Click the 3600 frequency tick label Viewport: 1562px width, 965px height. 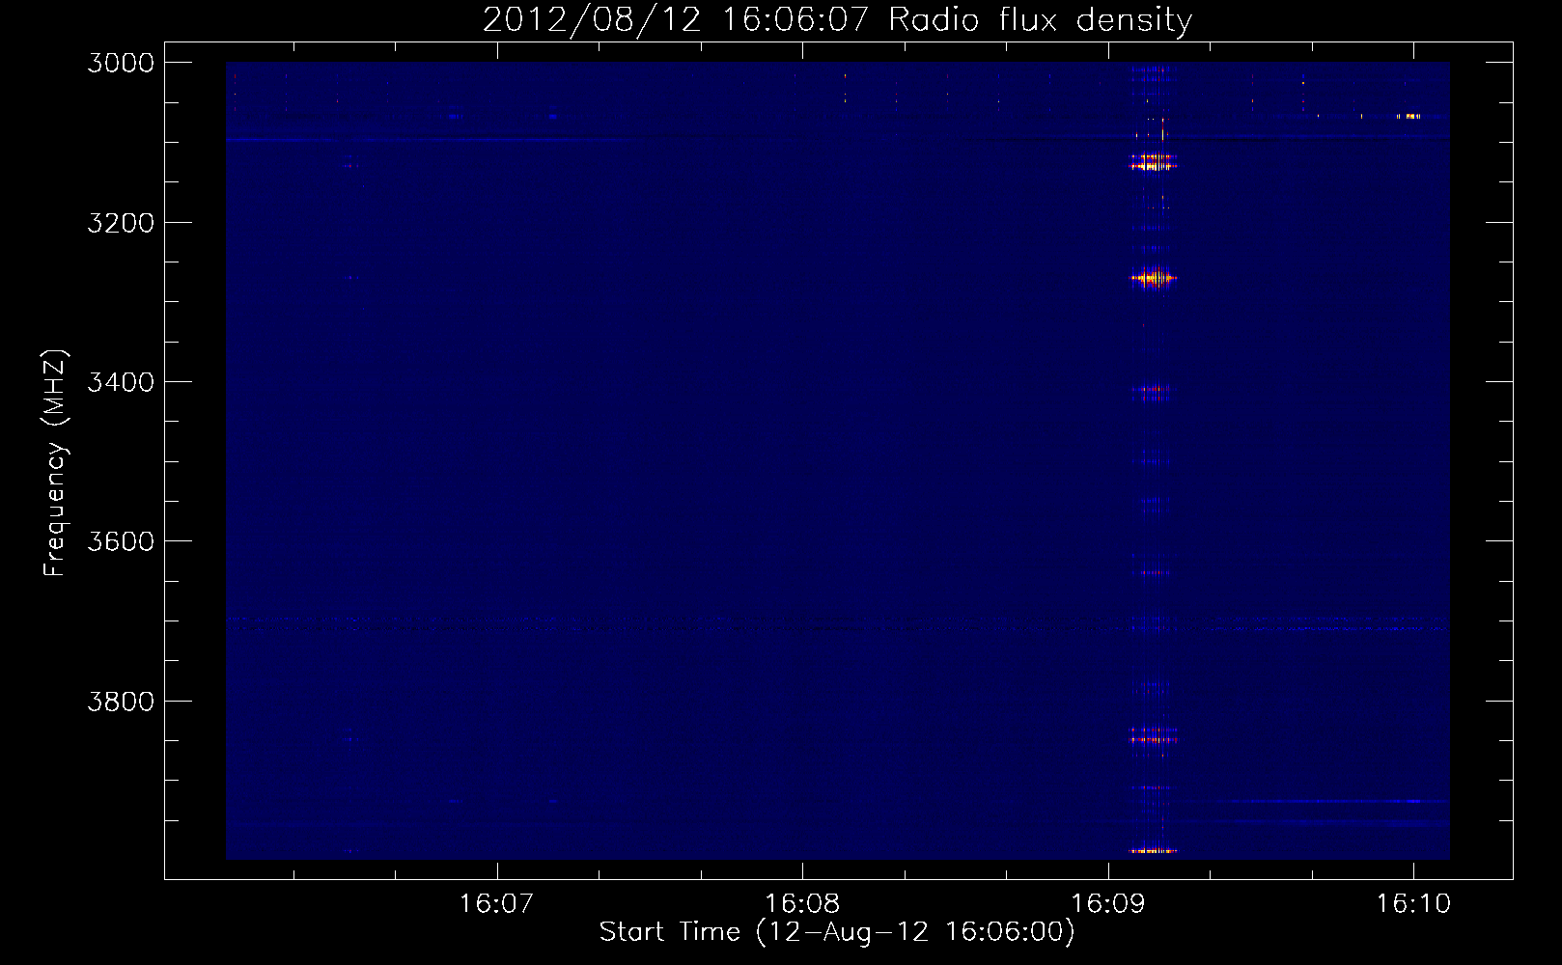[x=121, y=541]
